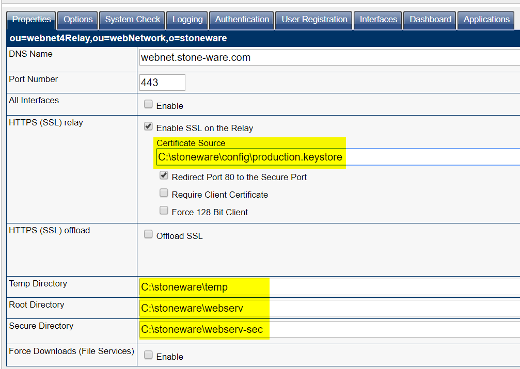
Task: Toggle All Interfaces Enable checkbox
Action: point(148,104)
